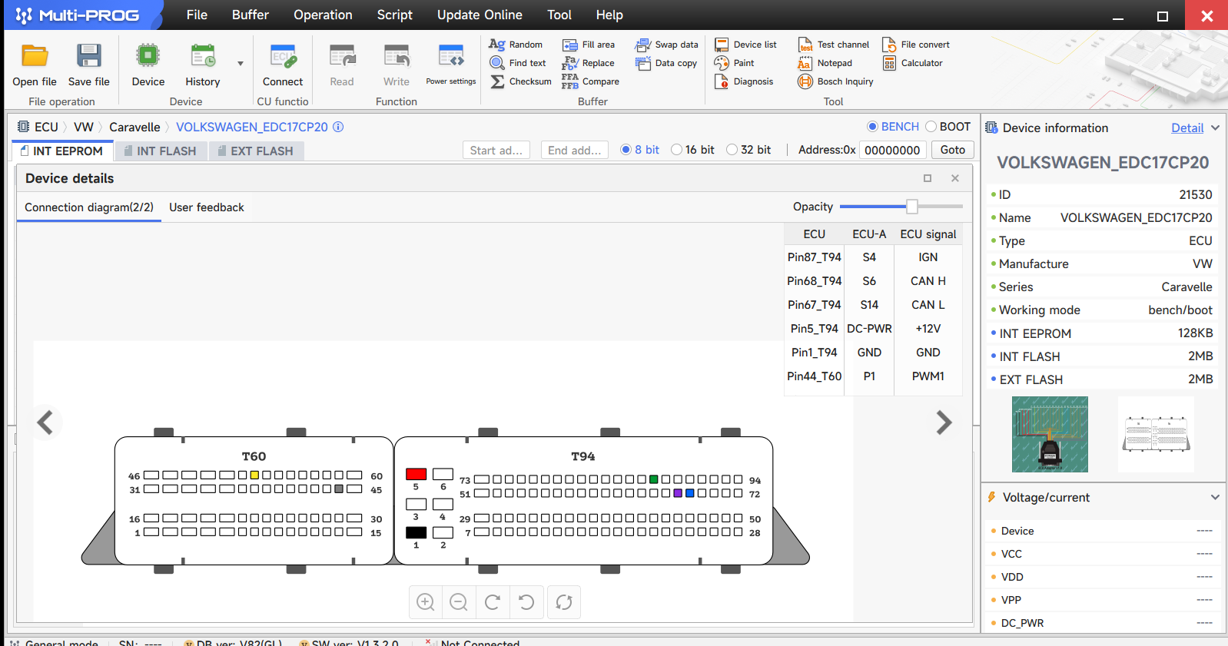Click the Open file folder icon
The width and height of the screenshot is (1228, 646).
click(x=35, y=57)
